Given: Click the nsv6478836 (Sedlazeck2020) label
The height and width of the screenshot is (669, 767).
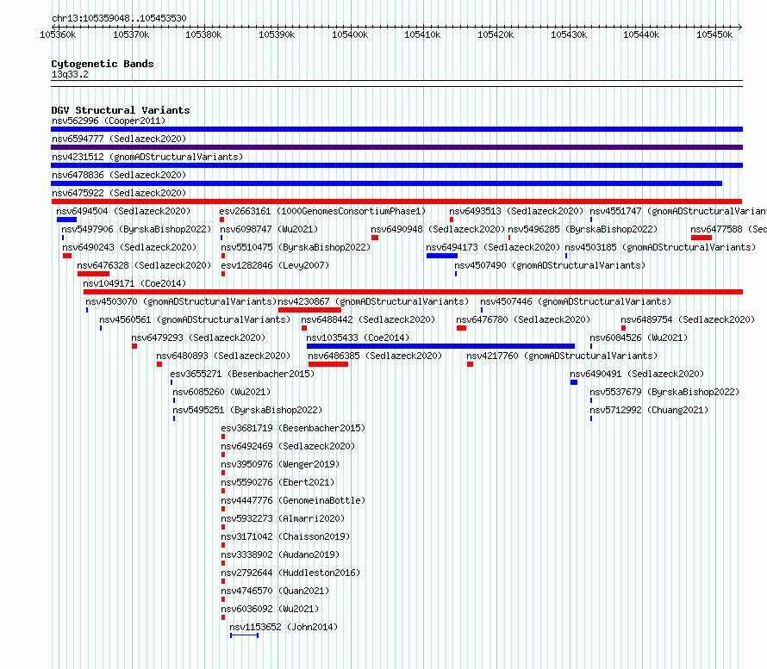Looking at the screenshot, I should tap(119, 175).
